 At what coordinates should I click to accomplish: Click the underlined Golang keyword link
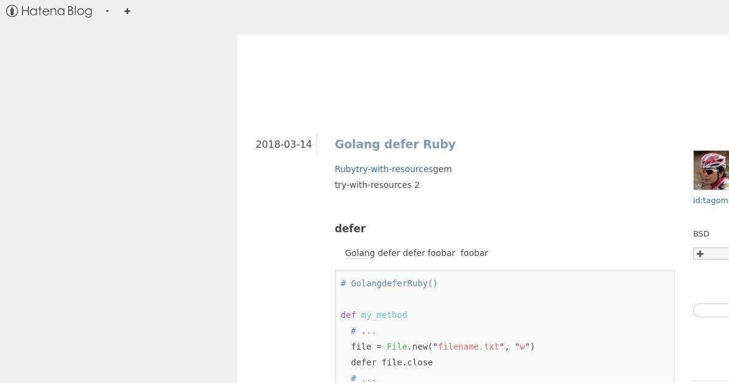[360, 253]
